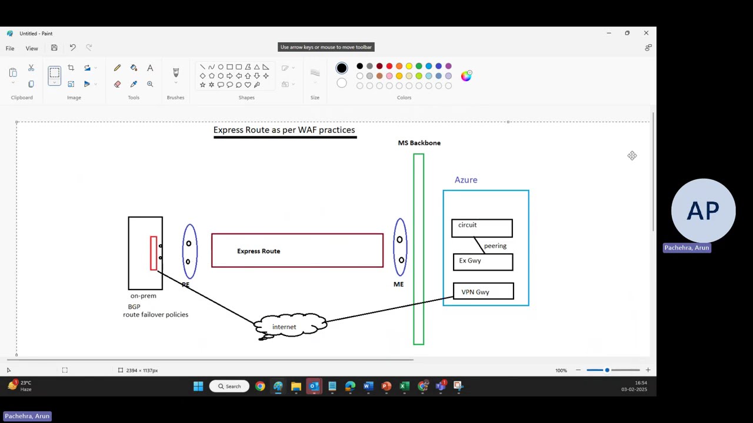Click the Paste clipboard icon

pyautogui.click(x=13, y=72)
